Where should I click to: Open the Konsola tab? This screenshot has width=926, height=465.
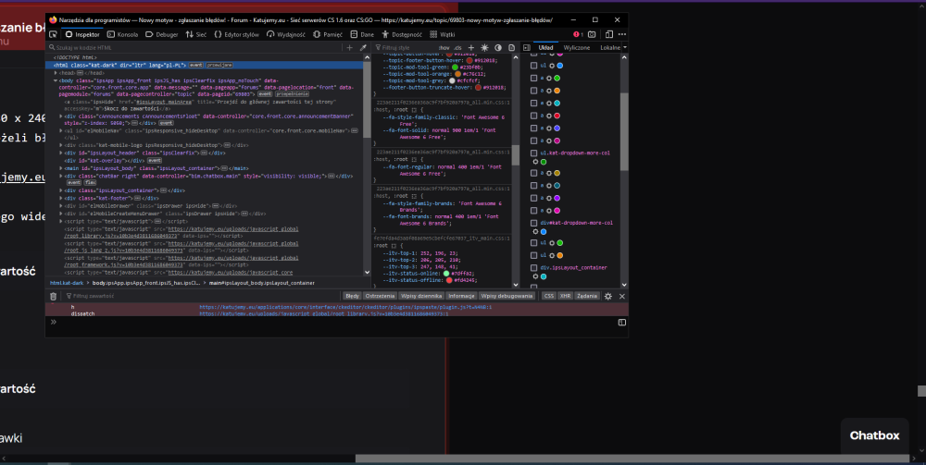[123, 34]
